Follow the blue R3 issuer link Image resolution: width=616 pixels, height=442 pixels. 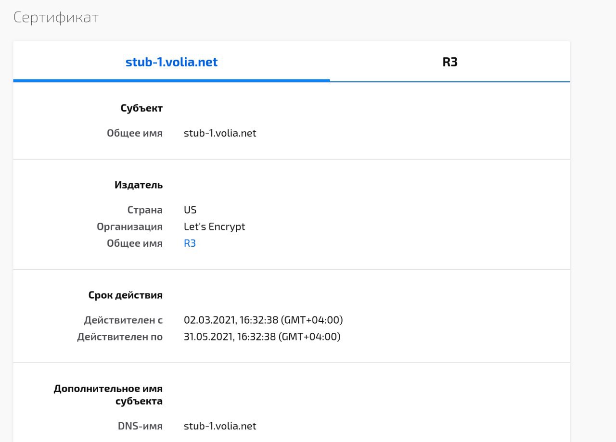click(x=190, y=243)
